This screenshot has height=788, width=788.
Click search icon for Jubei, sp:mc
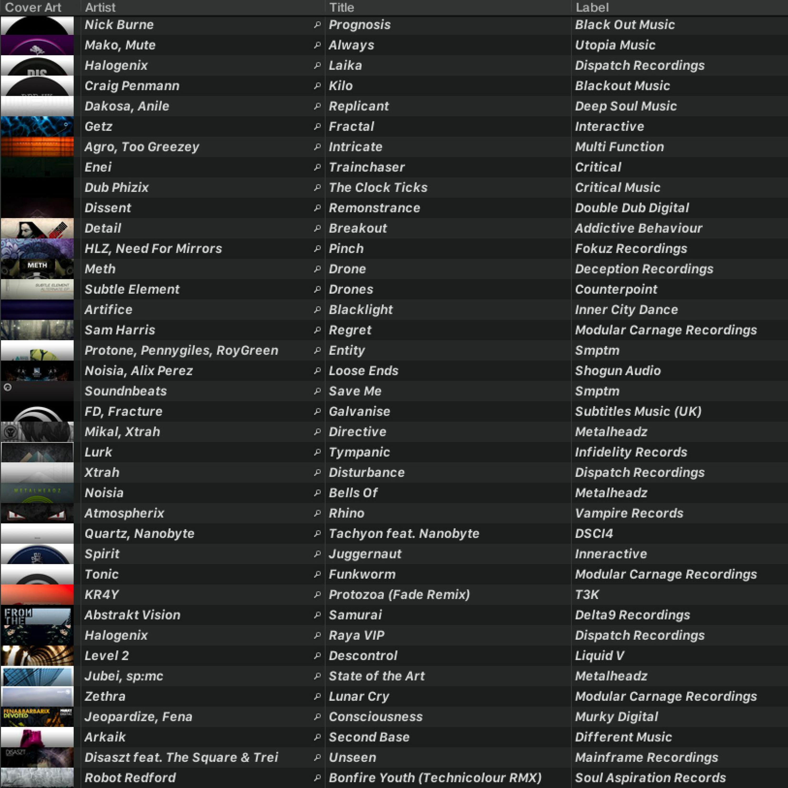pos(317,676)
